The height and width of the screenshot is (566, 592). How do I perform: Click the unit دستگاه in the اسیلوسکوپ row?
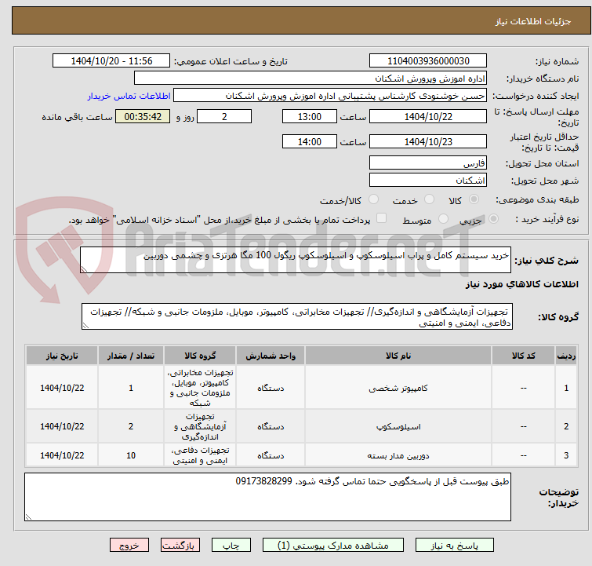[271, 426]
